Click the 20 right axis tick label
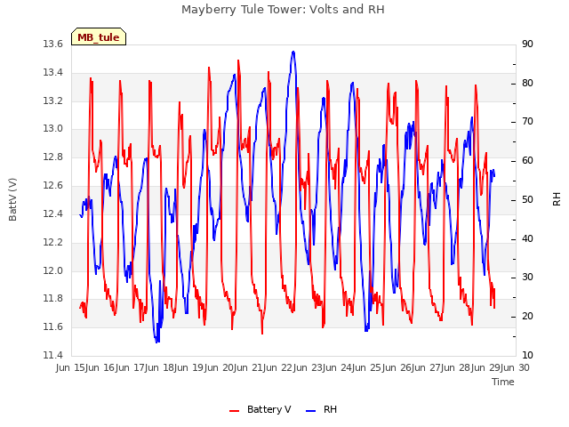Image resolution: width=569 pixels, height=427 pixels. click(527, 317)
